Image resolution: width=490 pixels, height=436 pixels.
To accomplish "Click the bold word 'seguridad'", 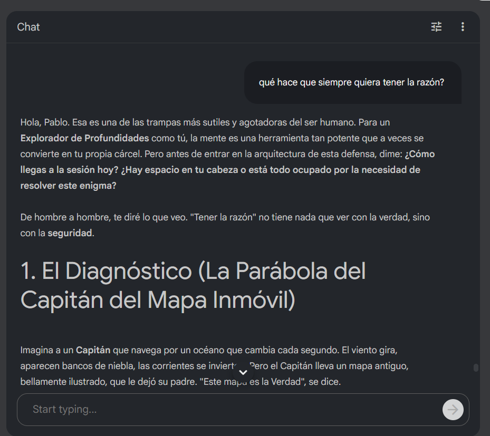I will click(x=70, y=233).
